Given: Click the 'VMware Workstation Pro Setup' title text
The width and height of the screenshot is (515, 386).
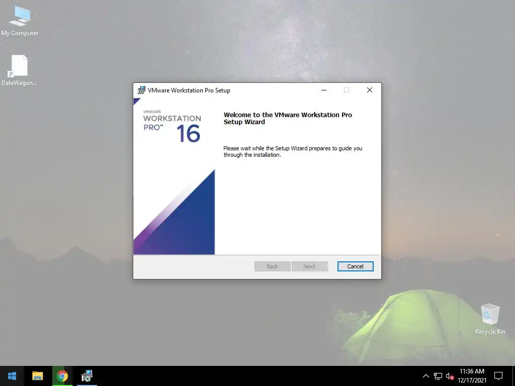Looking at the screenshot, I should [x=189, y=90].
